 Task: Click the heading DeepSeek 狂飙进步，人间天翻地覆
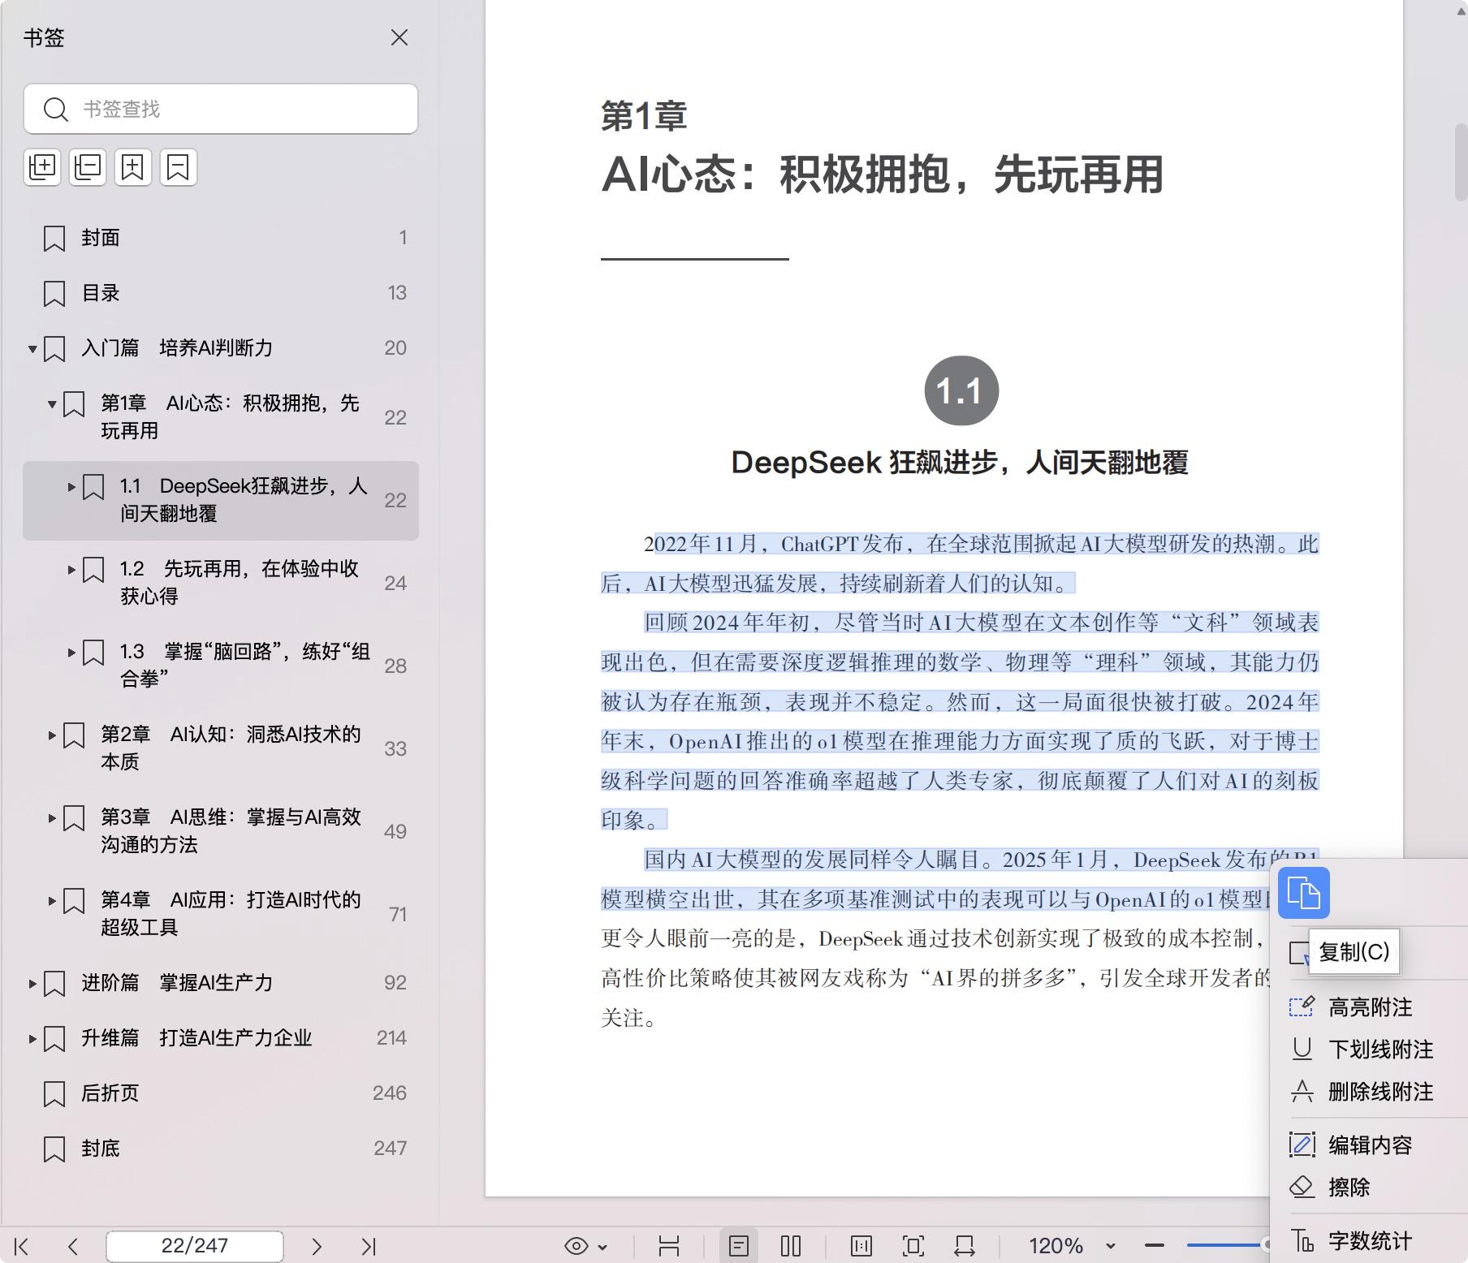coord(960,463)
